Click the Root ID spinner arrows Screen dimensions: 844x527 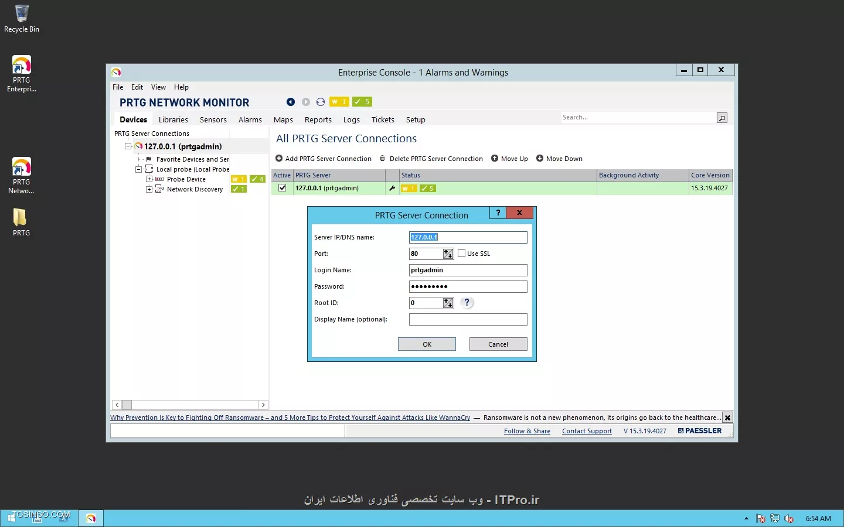point(448,303)
